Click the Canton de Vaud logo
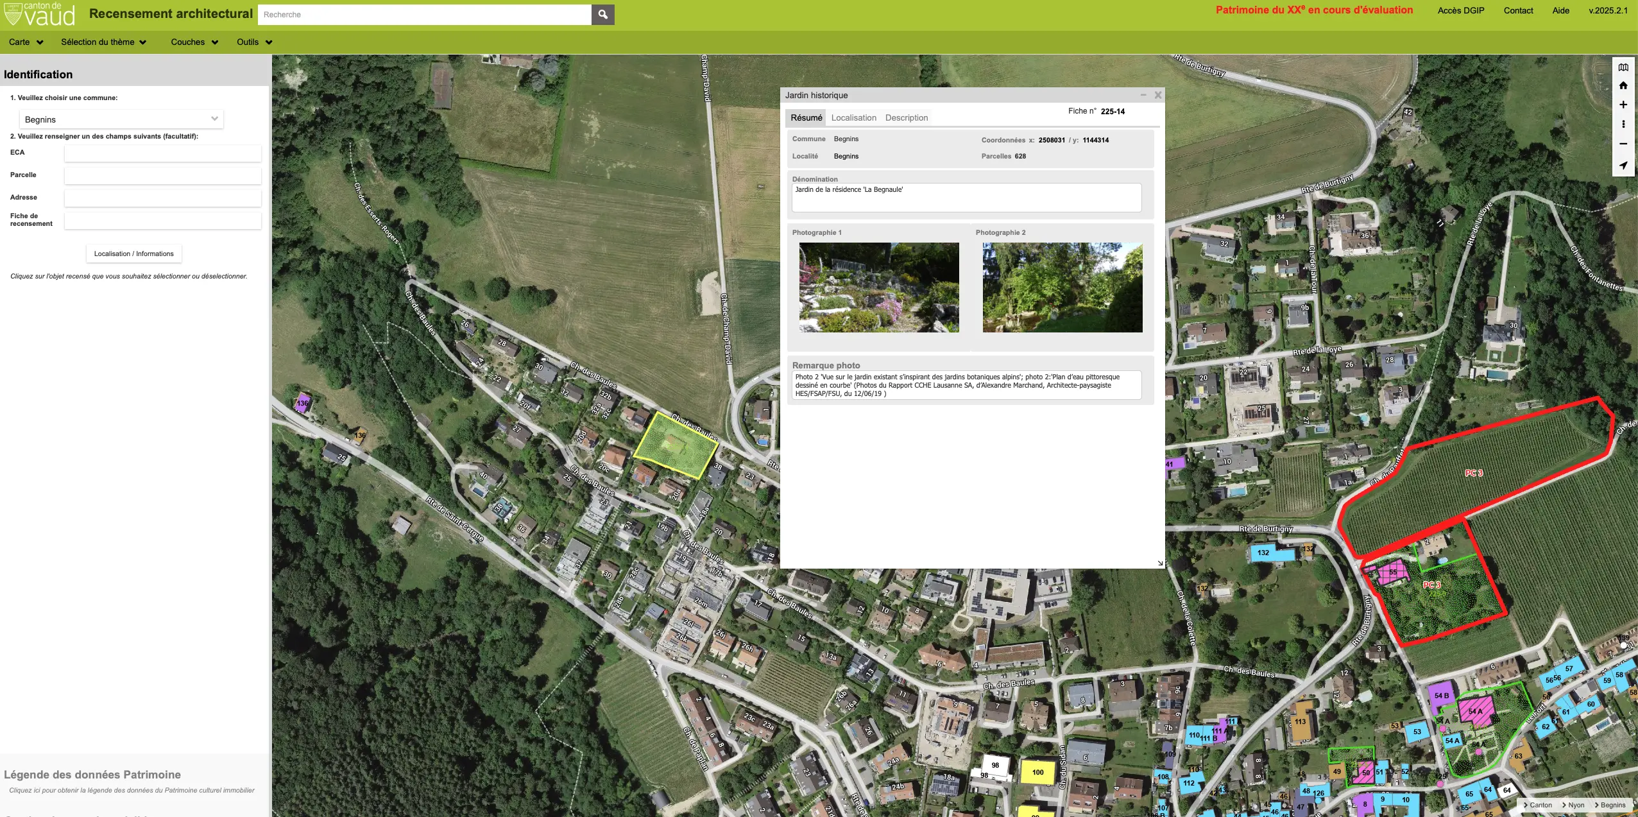Viewport: 1638px width, 817px height. [x=40, y=14]
